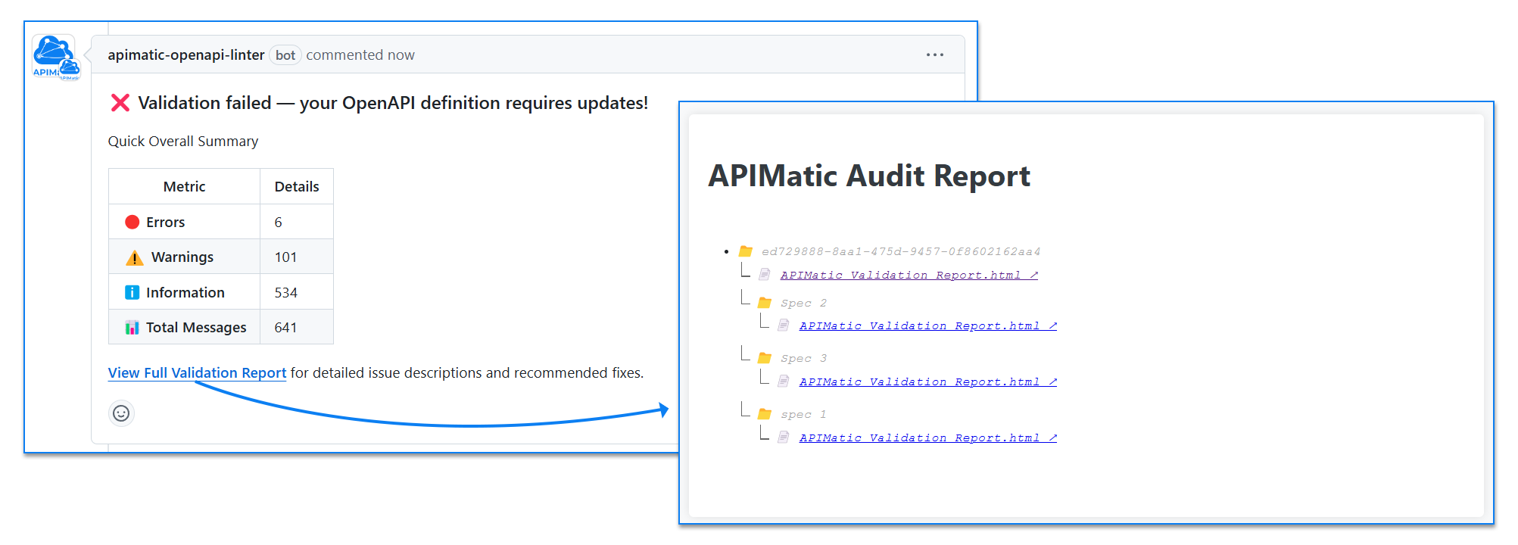Click the Metric column header
The width and height of the screenshot is (1518, 545).
tap(184, 186)
